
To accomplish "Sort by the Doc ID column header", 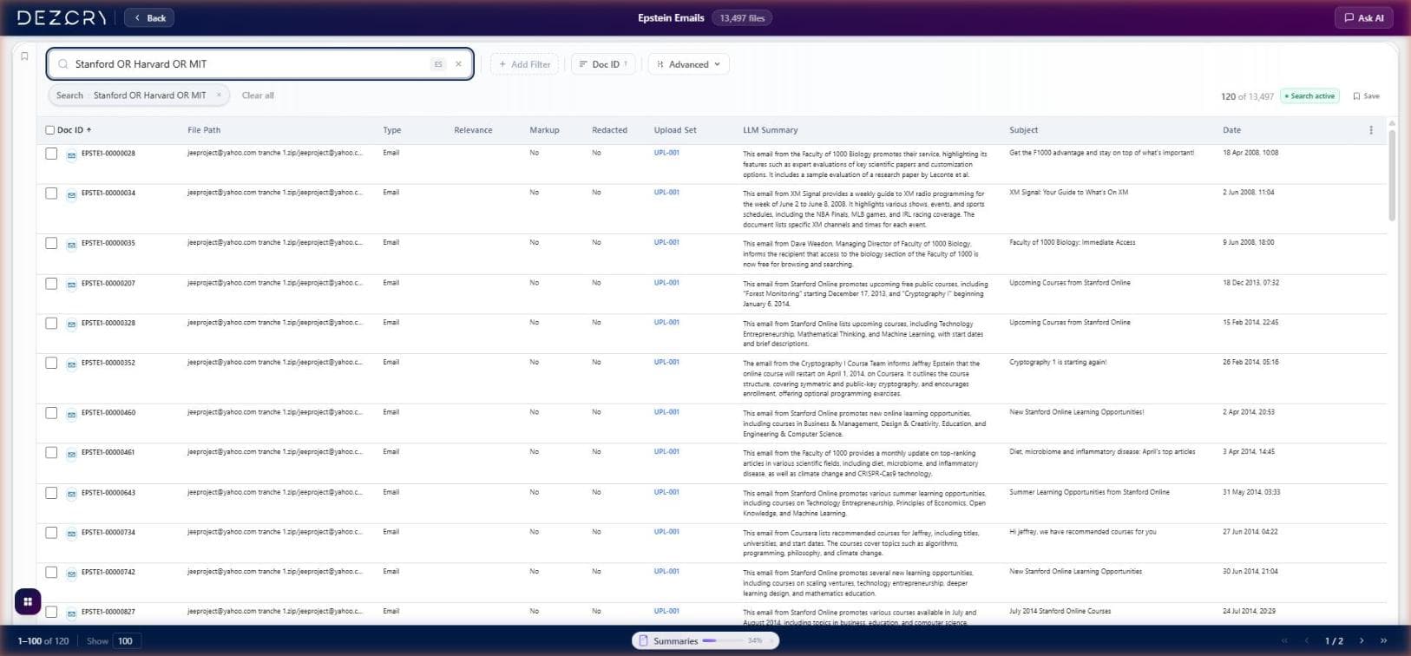I will [74, 130].
